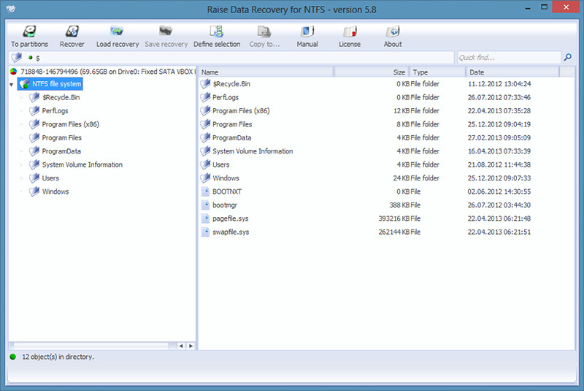The height and width of the screenshot is (391, 584).
Task: Click the About toolbar icon
Action: [x=393, y=31]
